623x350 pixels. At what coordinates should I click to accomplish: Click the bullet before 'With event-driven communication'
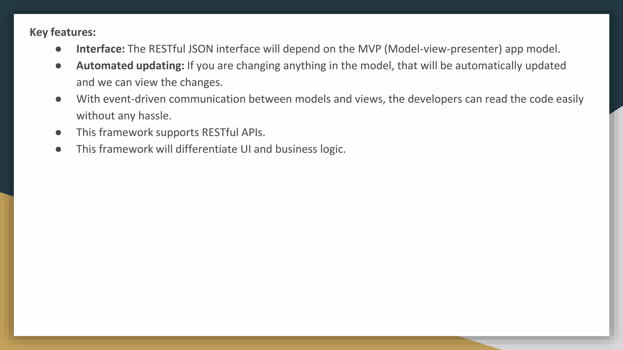point(58,99)
